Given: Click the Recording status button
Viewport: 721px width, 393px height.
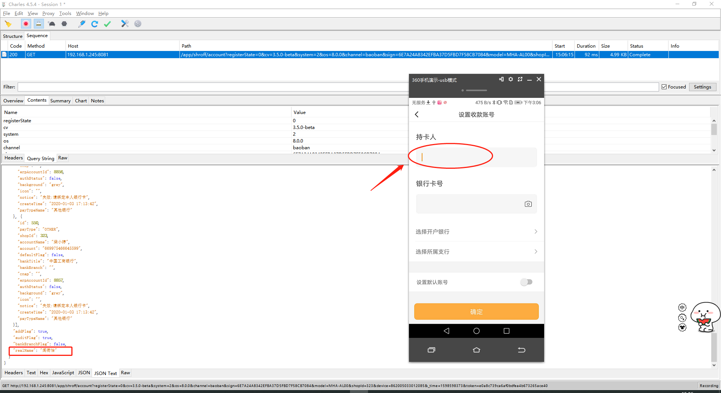Looking at the screenshot, I should point(709,385).
